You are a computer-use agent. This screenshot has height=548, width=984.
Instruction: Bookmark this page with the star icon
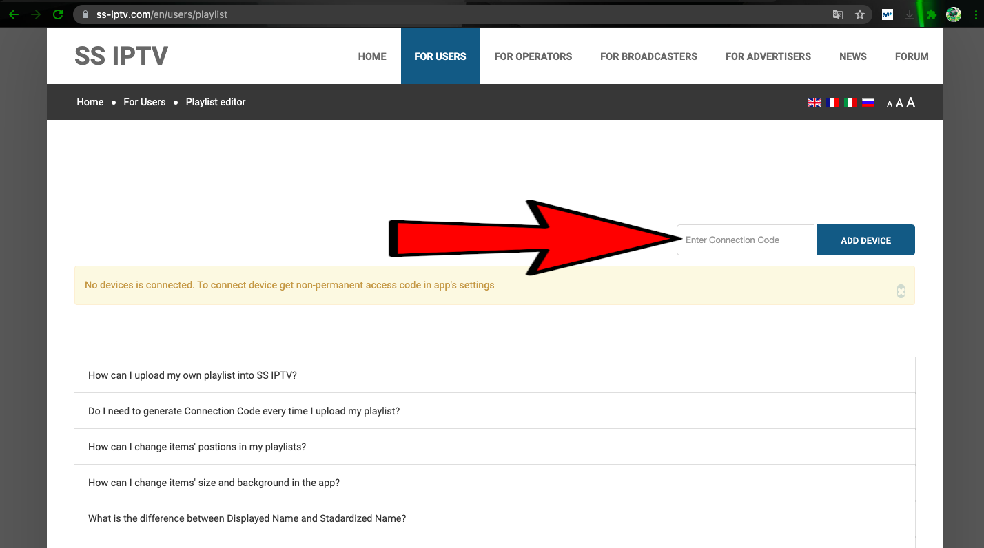coord(859,14)
